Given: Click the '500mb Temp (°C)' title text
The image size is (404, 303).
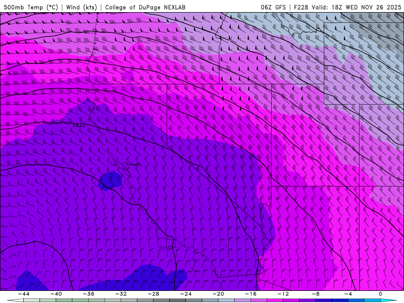Looking at the screenshot, I should [31, 7].
